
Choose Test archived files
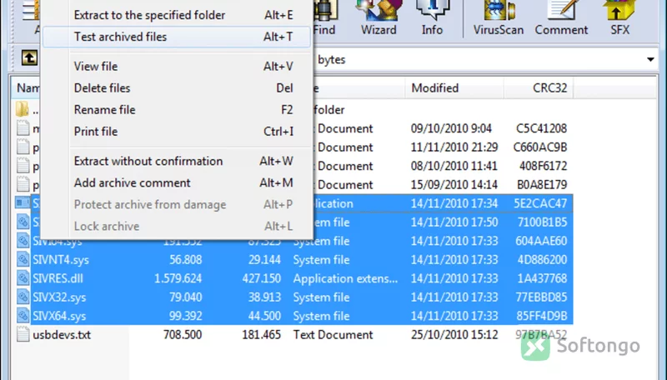pyautogui.click(x=177, y=37)
